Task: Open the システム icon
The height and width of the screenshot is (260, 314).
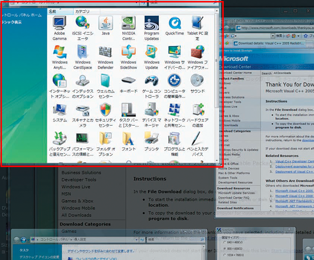Action: click(59, 113)
